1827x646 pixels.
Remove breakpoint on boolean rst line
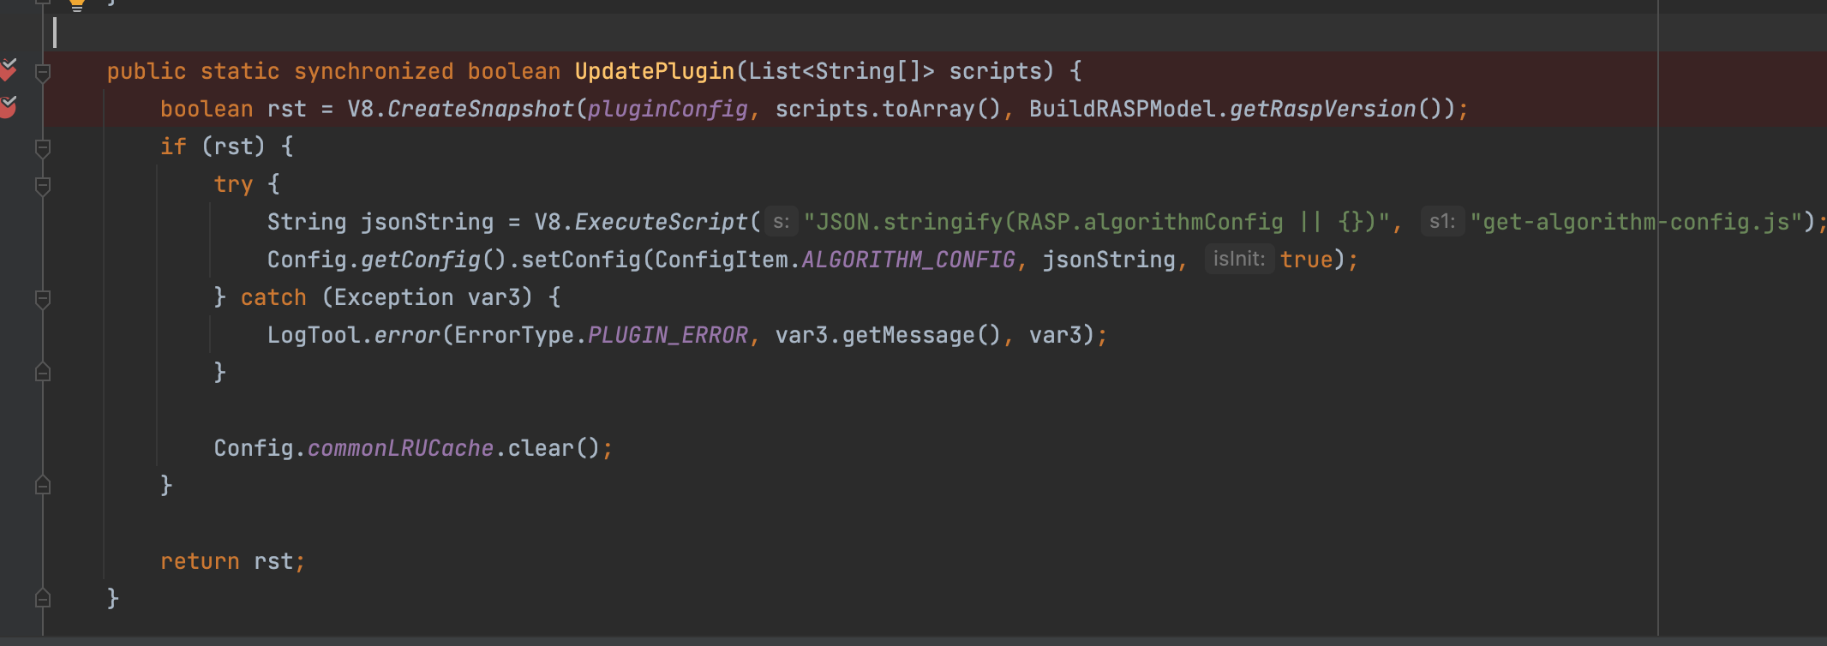click(x=8, y=107)
